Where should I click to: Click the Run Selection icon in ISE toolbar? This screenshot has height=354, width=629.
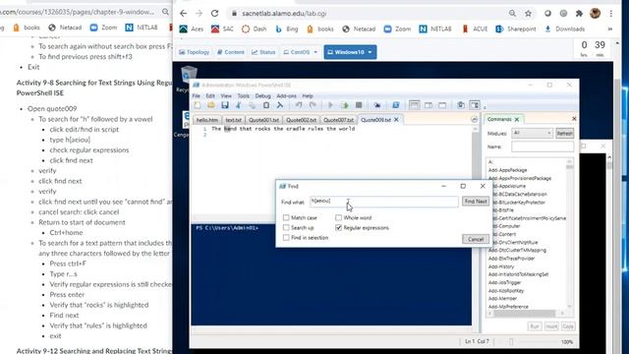pos(345,105)
